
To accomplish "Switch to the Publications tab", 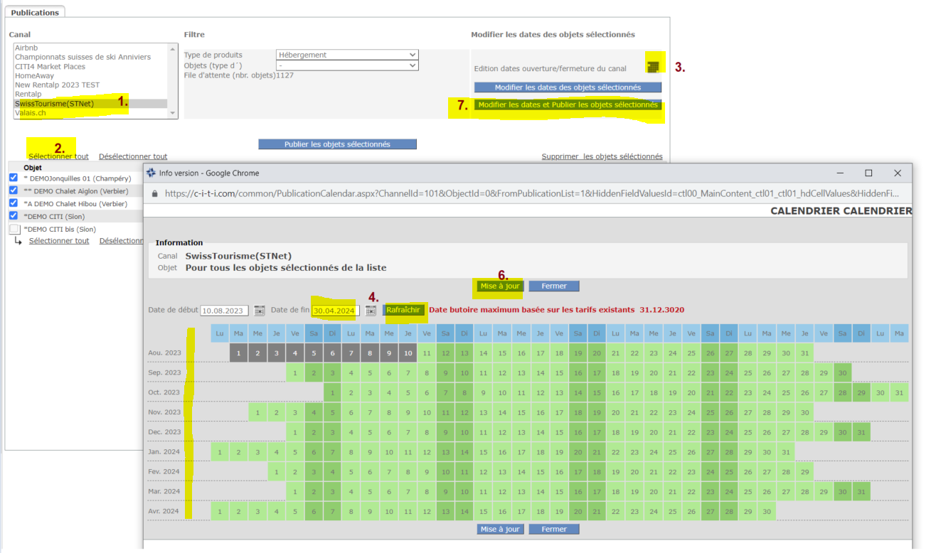I will tap(36, 12).
